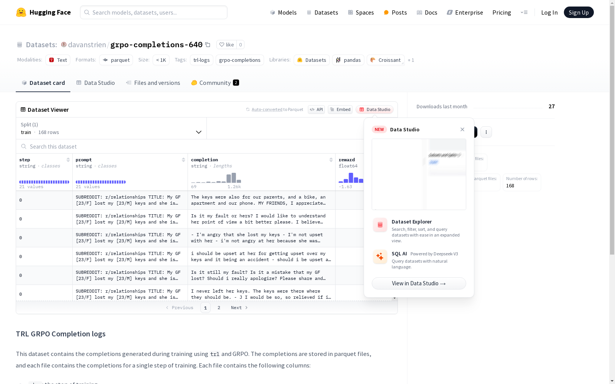Switch to the Community tab
615x384 pixels.
point(215,83)
